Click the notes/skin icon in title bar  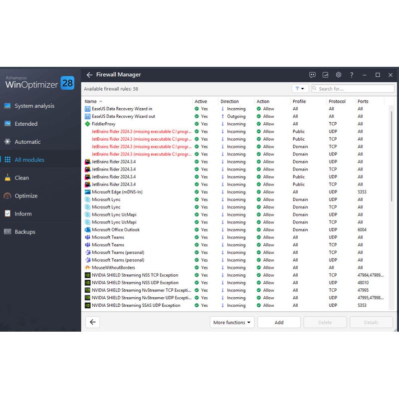tap(325, 75)
